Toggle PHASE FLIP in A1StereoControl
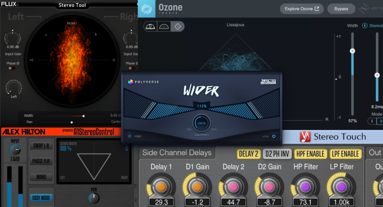383x207 pixels. [41, 161]
